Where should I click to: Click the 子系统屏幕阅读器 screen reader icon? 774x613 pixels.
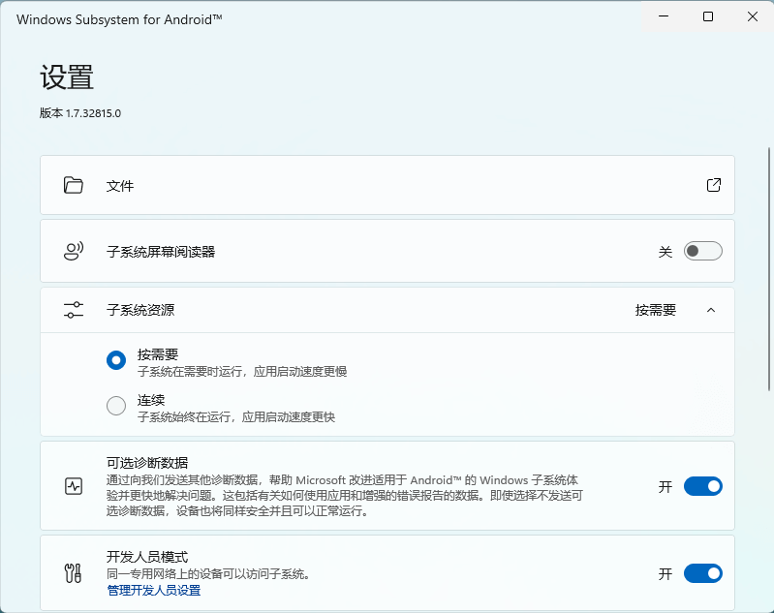tap(74, 252)
